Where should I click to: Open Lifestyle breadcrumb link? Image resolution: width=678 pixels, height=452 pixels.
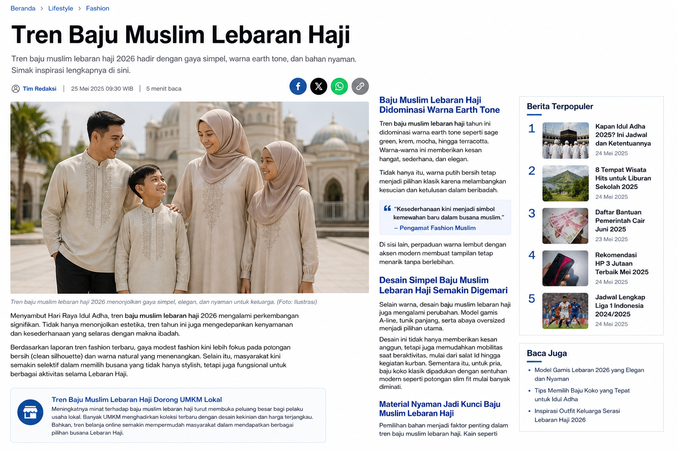tap(60, 8)
